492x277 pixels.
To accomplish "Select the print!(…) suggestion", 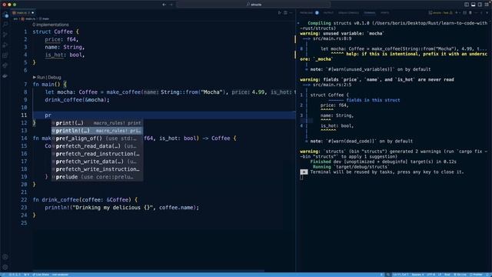I will 98,123.
